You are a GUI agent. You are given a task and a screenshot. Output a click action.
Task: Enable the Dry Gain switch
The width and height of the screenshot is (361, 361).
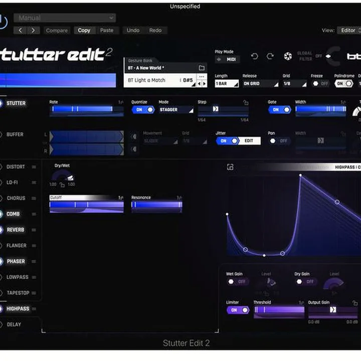point(306,282)
